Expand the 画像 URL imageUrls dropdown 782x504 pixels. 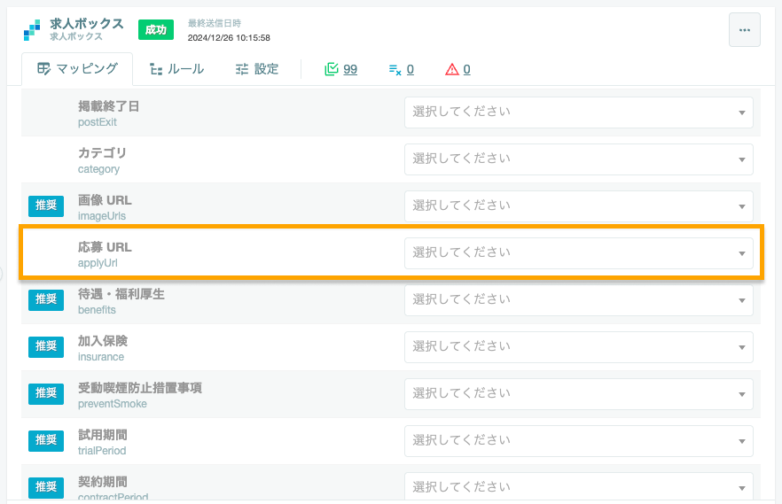point(578,206)
